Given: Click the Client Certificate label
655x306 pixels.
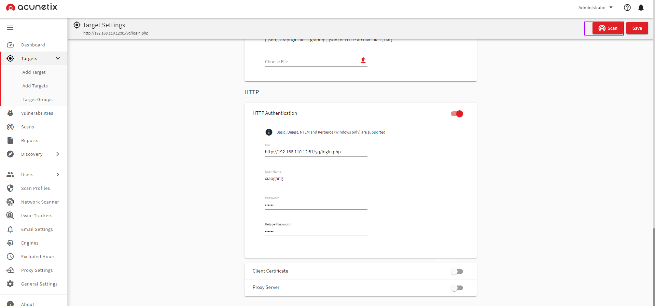Looking at the screenshot, I should pyautogui.click(x=270, y=271).
